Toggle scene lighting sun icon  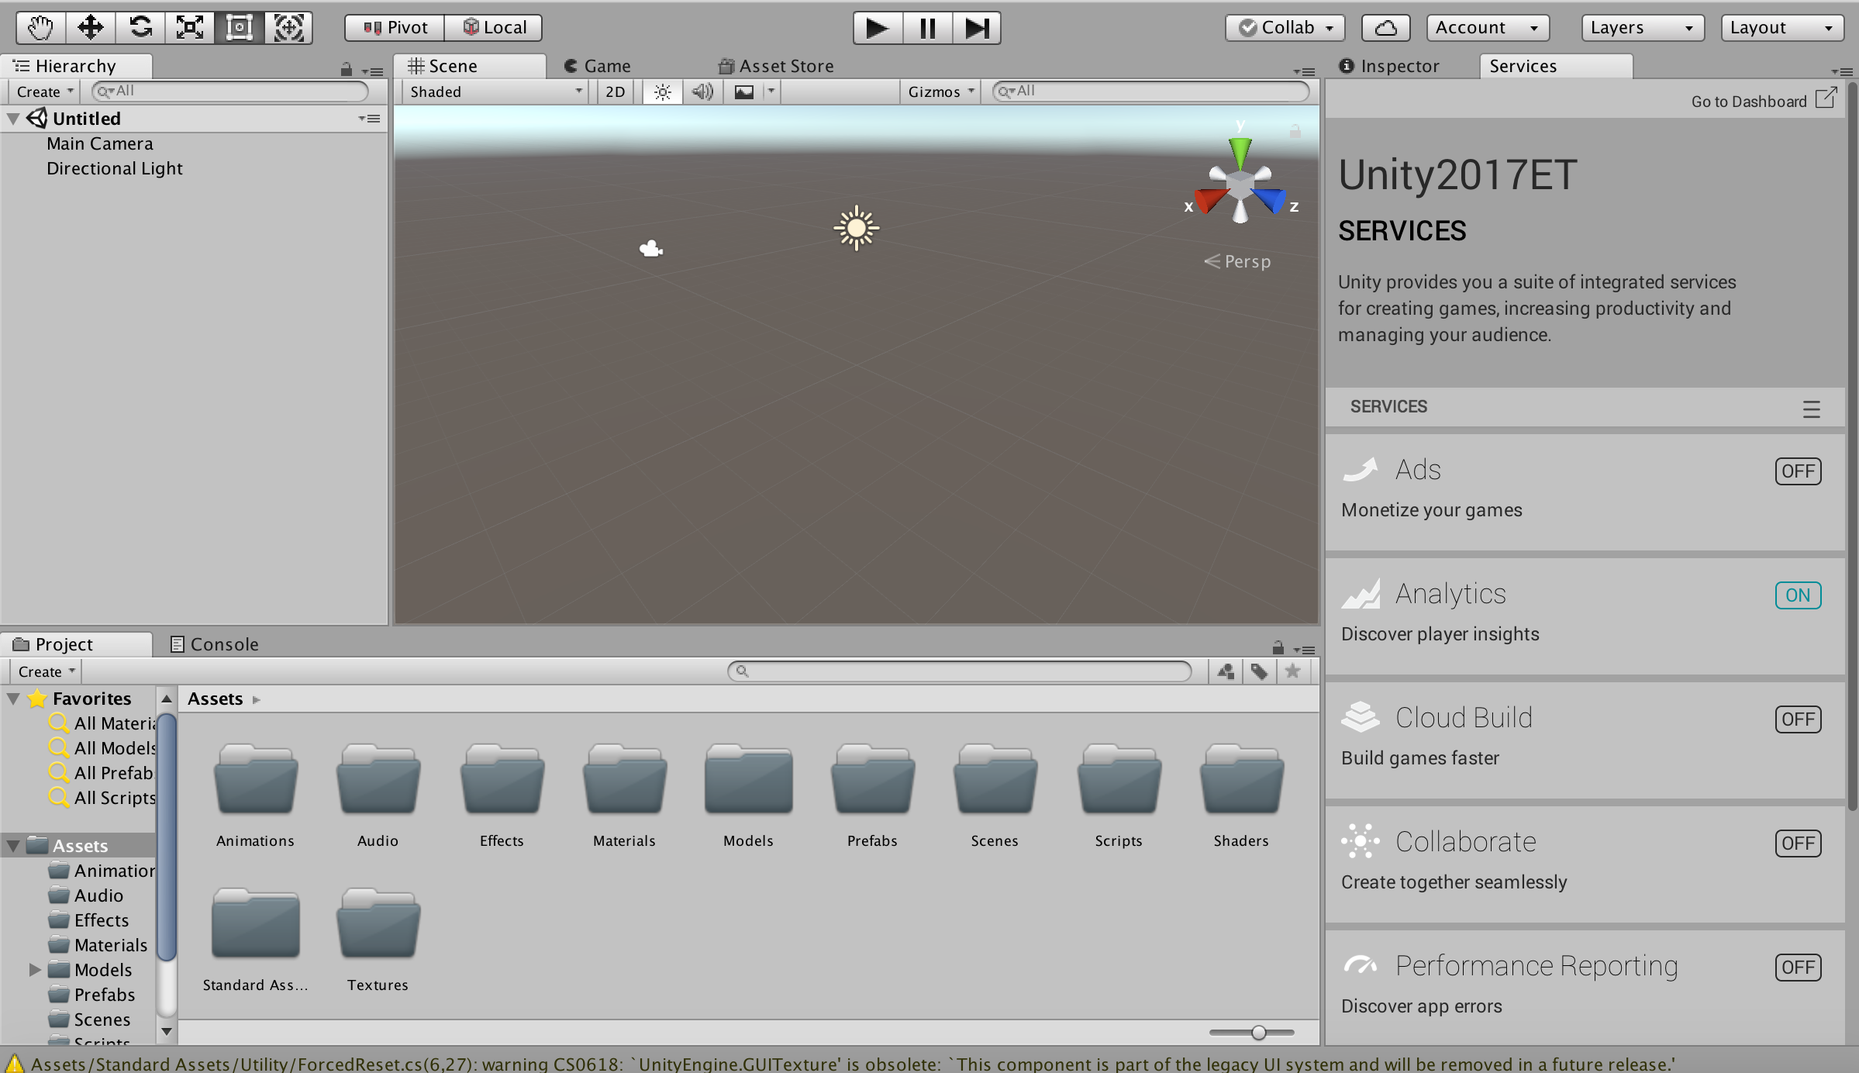coord(662,91)
